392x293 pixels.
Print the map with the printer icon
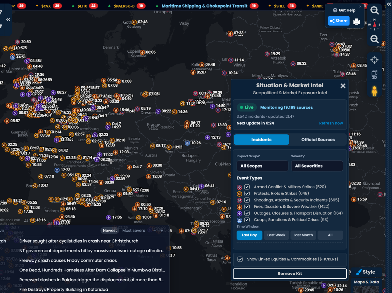(x=356, y=21)
